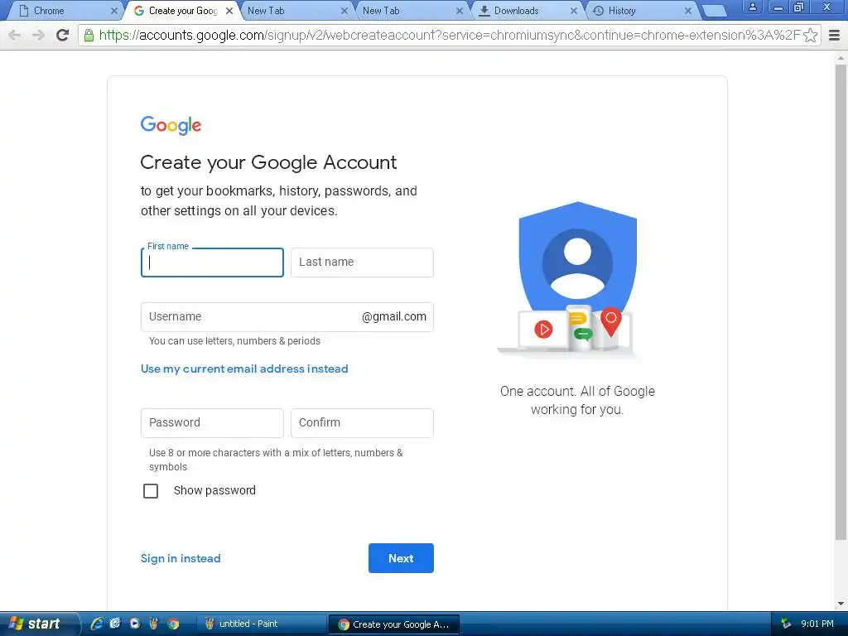
Task: Close the Create your Google Account tab
Action: (x=229, y=11)
